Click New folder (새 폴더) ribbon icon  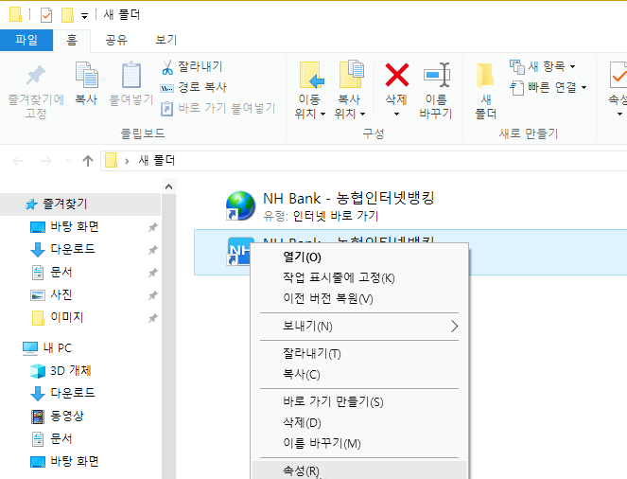(485, 75)
